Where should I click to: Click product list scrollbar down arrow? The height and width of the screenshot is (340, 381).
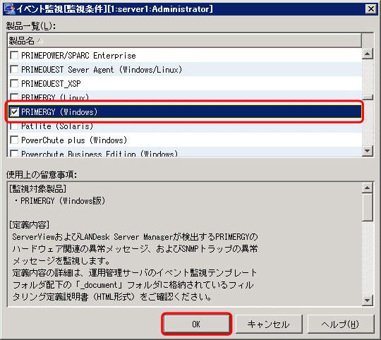(x=368, y=151)
